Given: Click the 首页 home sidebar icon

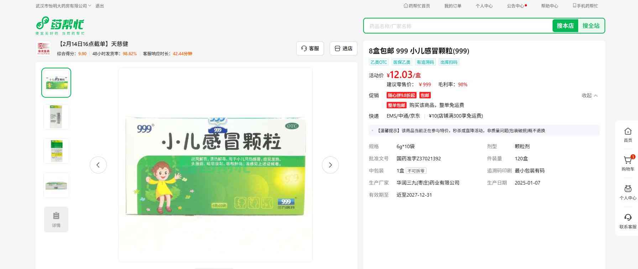Looking at the screenshot, I should pyautogui.click(x=628, y=132).
